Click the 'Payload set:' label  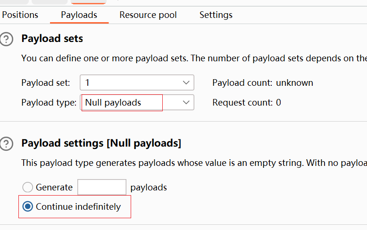[x=46, y=83]
